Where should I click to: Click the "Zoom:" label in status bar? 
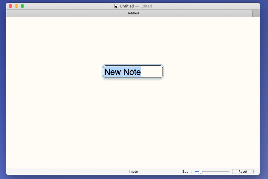click(187, 172)
